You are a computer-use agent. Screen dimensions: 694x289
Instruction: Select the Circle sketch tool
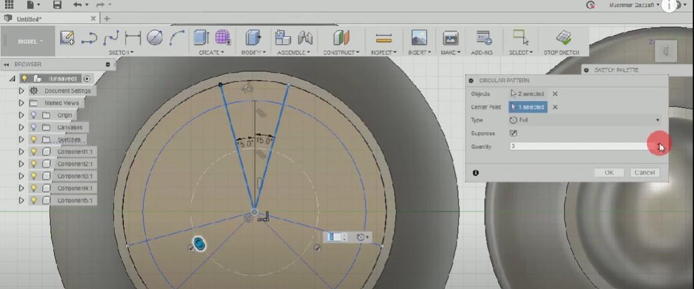click(x=155, y=38)
